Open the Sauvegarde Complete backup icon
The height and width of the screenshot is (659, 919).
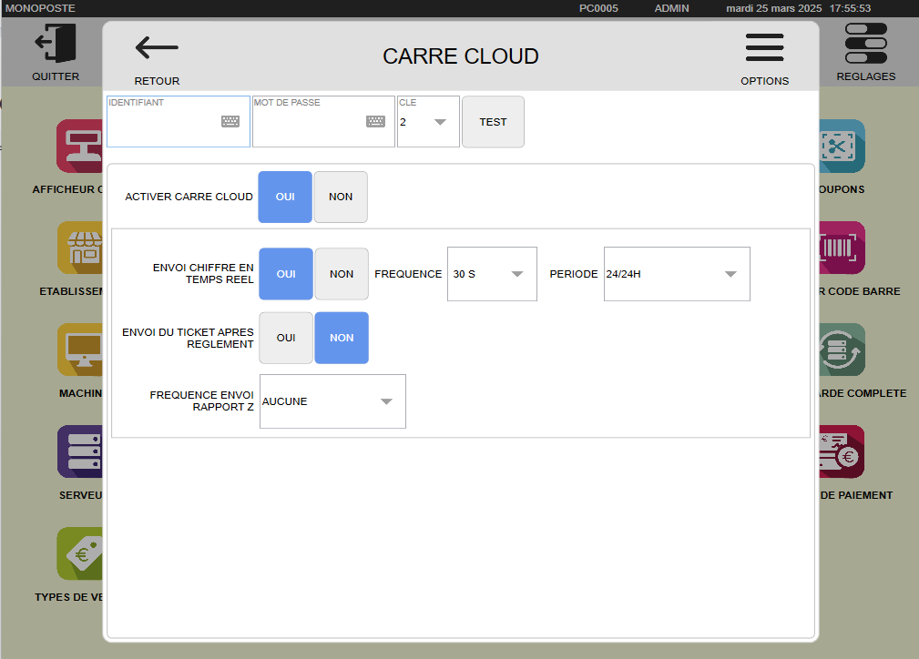(x=842, y=350)
